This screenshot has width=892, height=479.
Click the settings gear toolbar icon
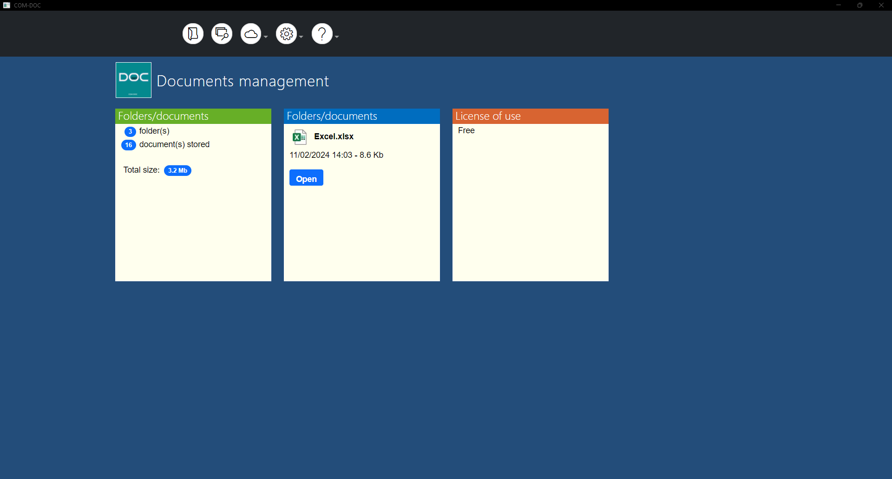coord(287,34)
